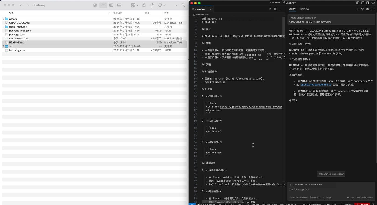Select the node_modules folder row
The image size is (377, 205).
[x=94, y=27]
